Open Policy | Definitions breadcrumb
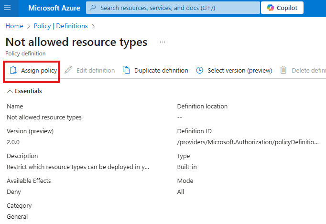326x224 pixels. coord(61,26)
